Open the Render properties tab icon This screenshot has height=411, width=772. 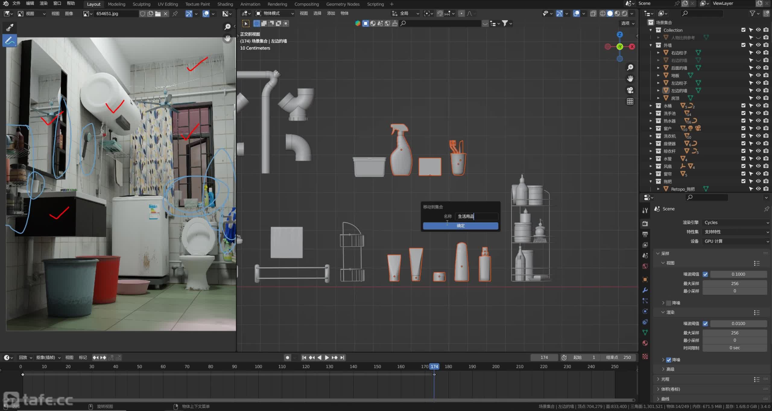645,224
